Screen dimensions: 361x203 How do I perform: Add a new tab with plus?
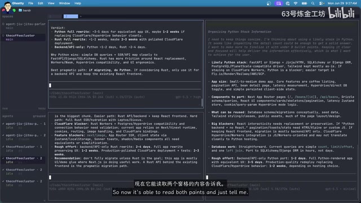(81, 16)
